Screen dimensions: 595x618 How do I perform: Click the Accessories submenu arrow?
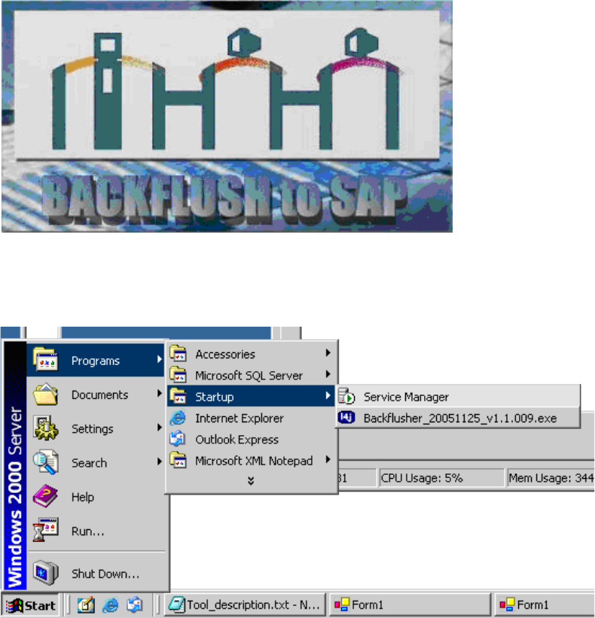(x=328, y=353)
